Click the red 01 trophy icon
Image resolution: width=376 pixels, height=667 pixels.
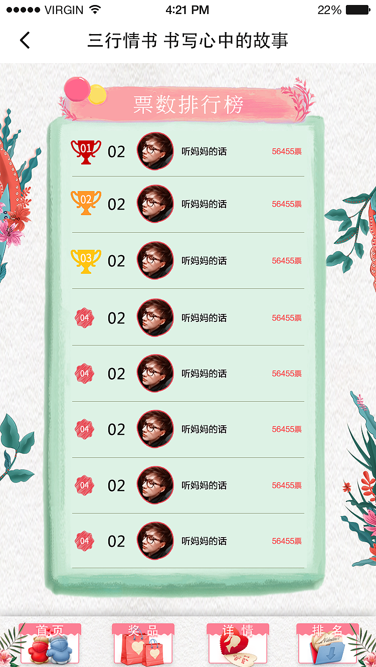tap(86, 151)
